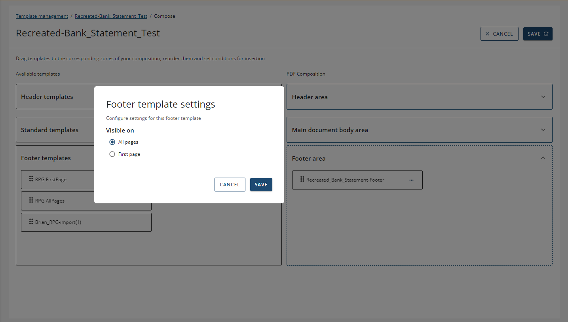Click drag handle of Recreated_Bank_Statement-Footer

click(302, 180)
